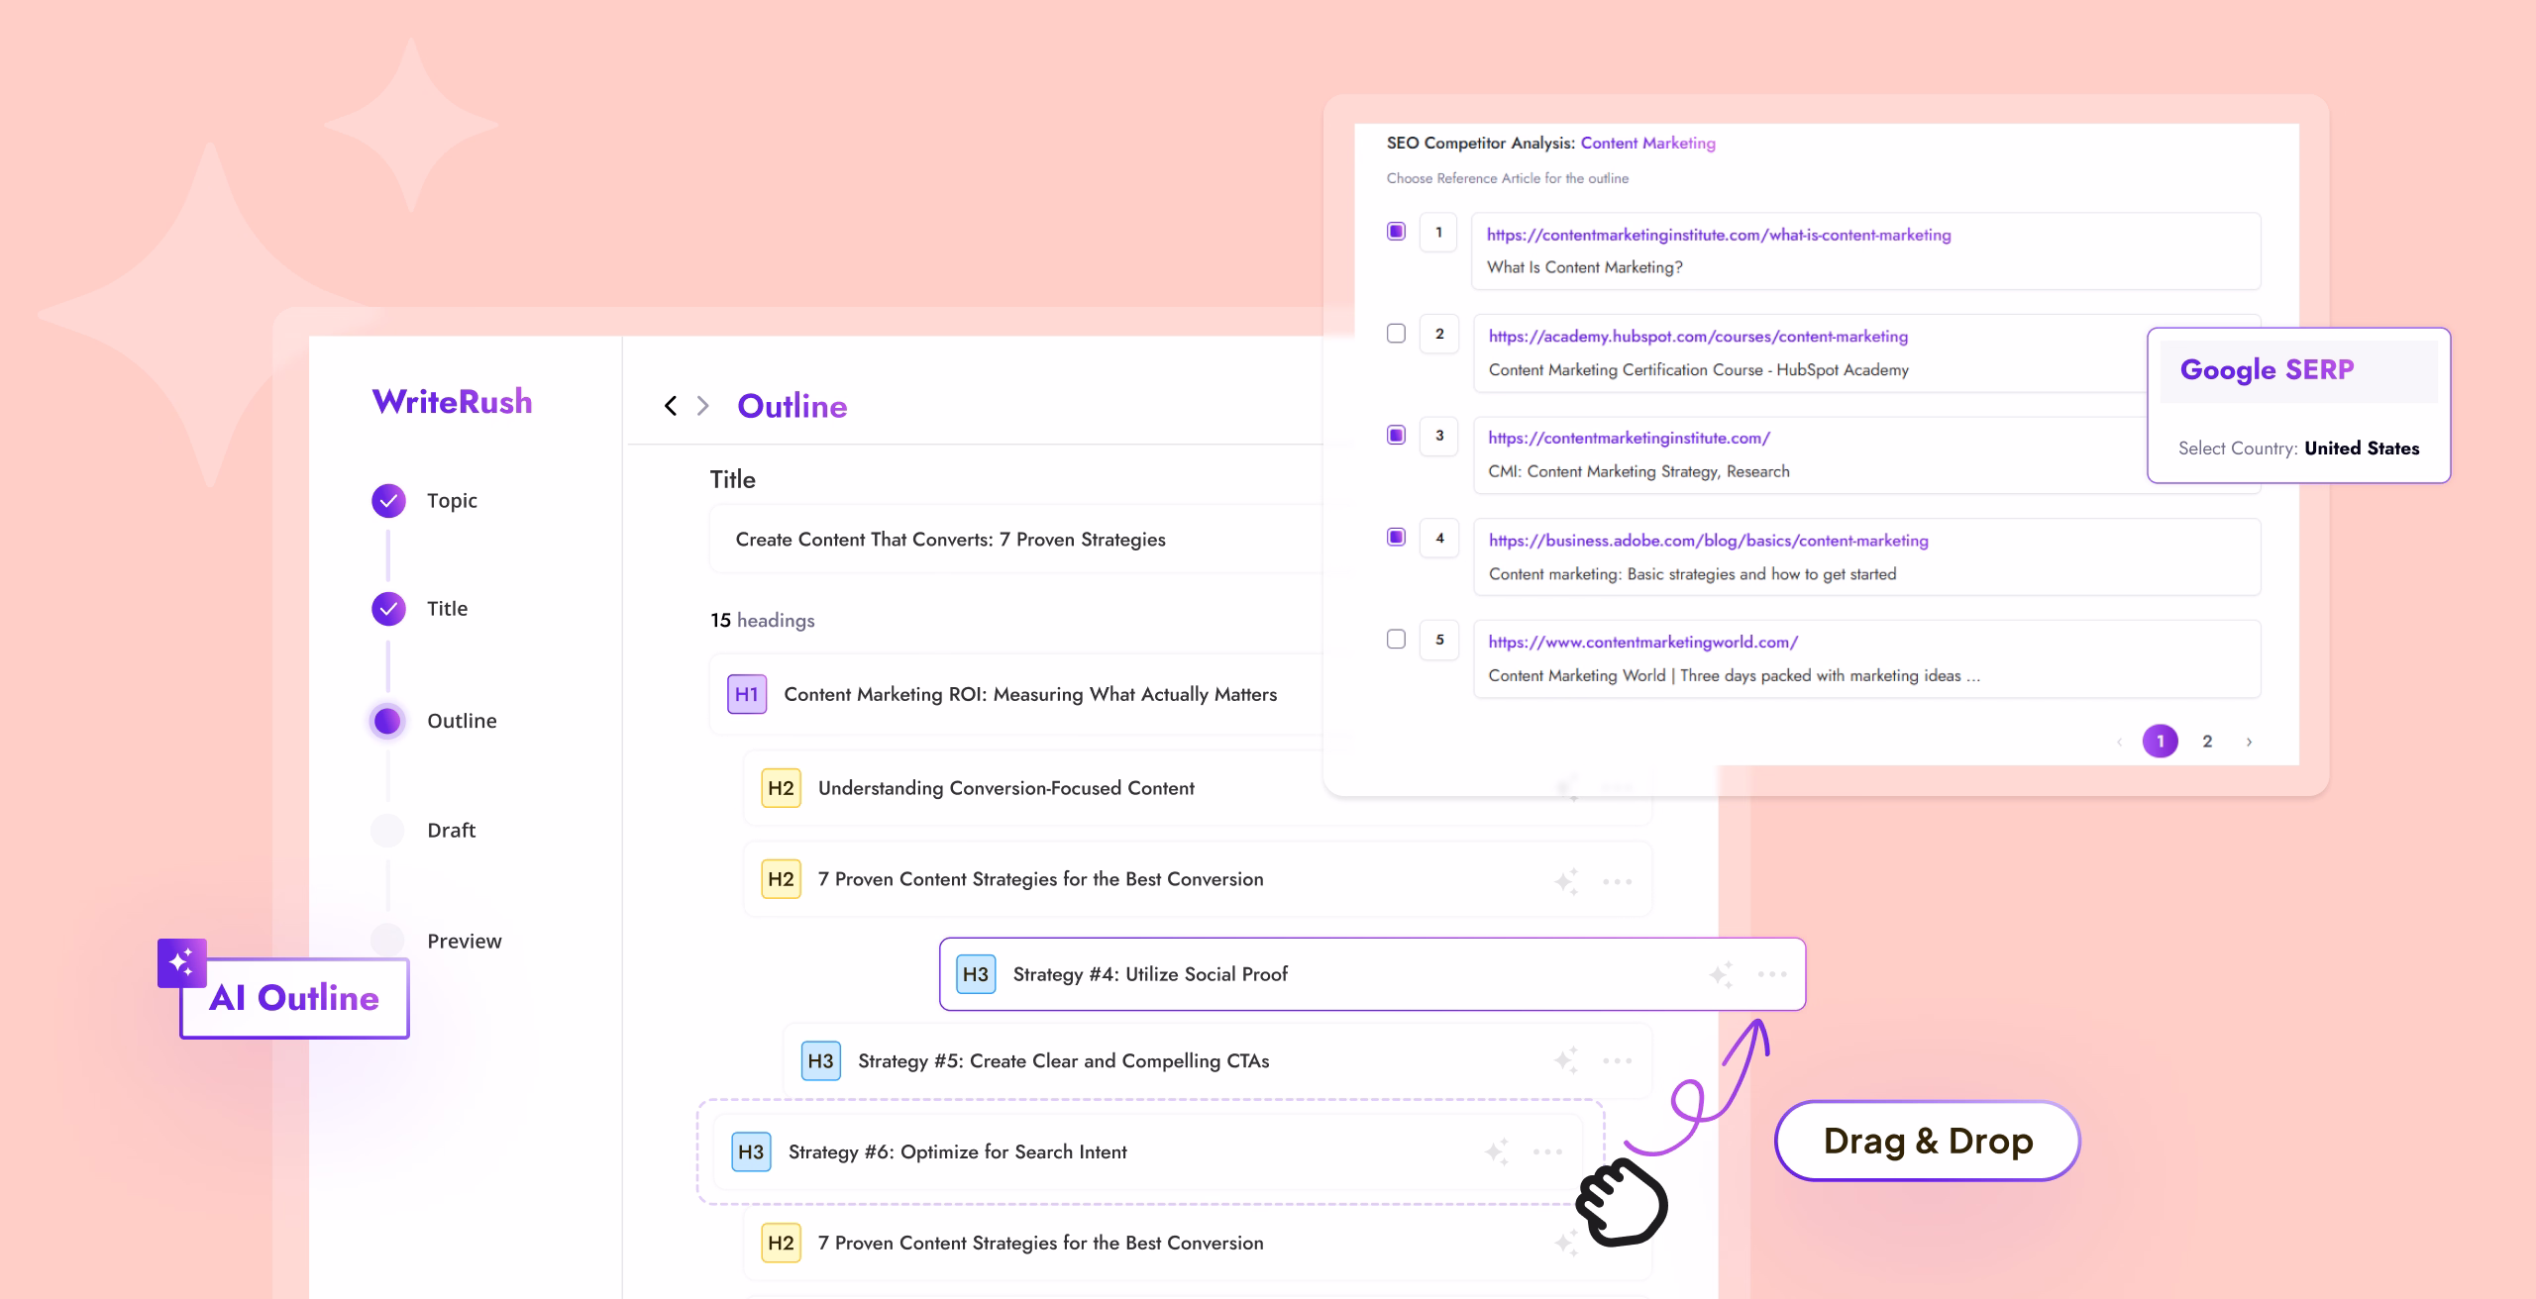
Task: Open the academy.hubspot.com course link
Action: click(1698, 337)
